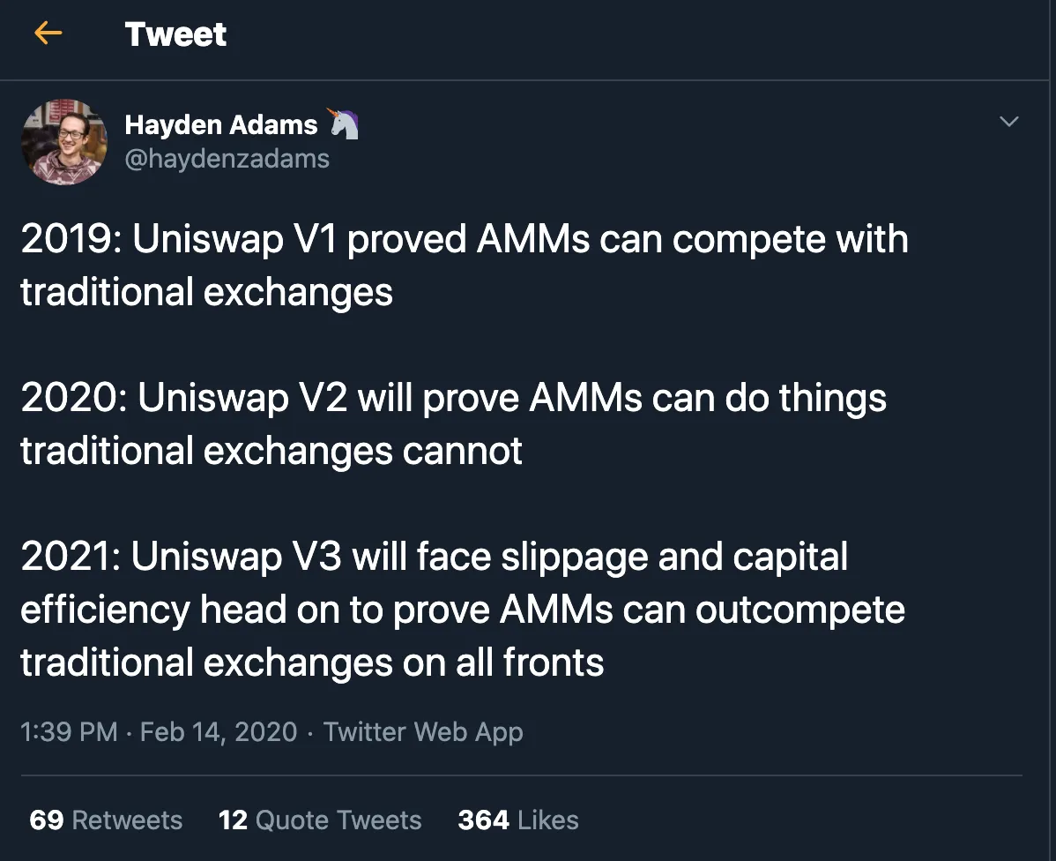Open the 1:39 PM timestamp link

(69, 732)
